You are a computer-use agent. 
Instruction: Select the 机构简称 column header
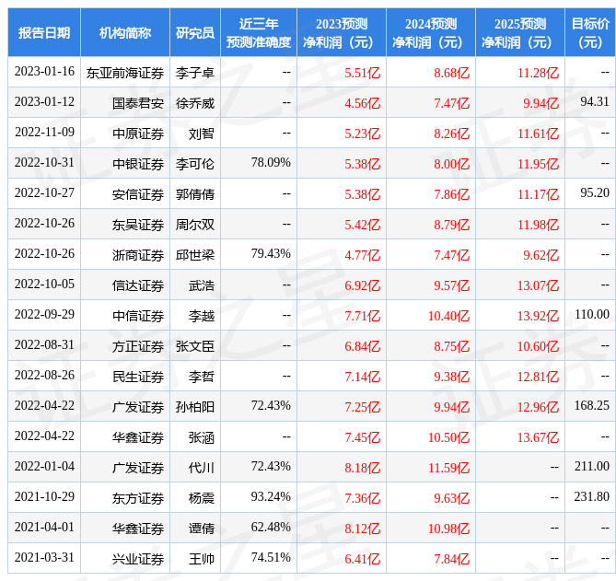125,33
